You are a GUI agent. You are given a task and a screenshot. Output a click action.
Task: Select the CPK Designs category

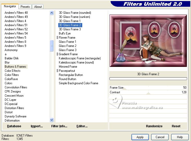point(13,91)
